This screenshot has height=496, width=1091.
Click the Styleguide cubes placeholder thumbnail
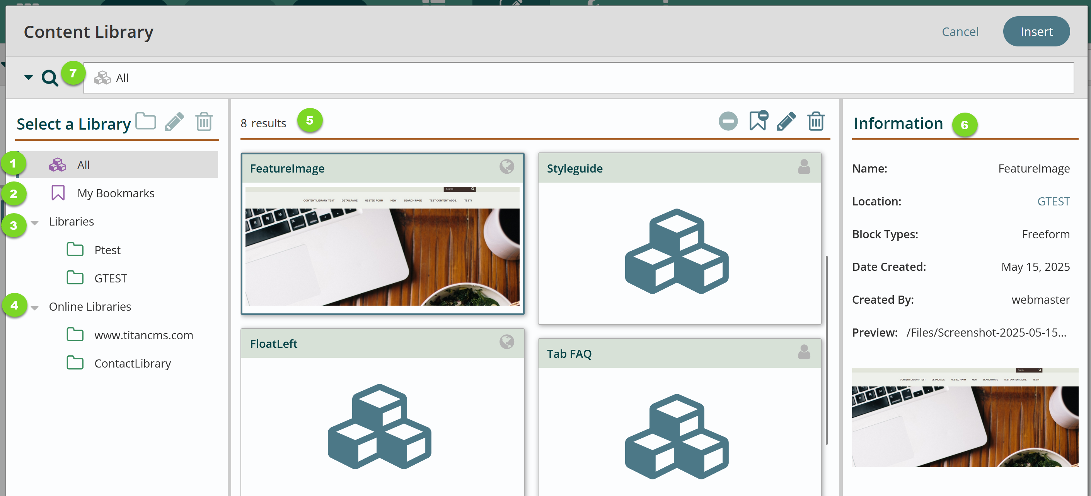pos(677,251)
